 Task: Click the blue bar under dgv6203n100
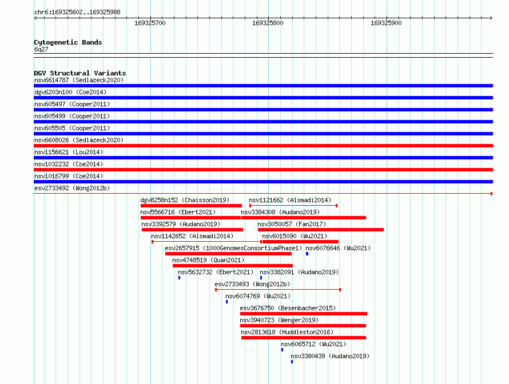(x=263, y=98)
